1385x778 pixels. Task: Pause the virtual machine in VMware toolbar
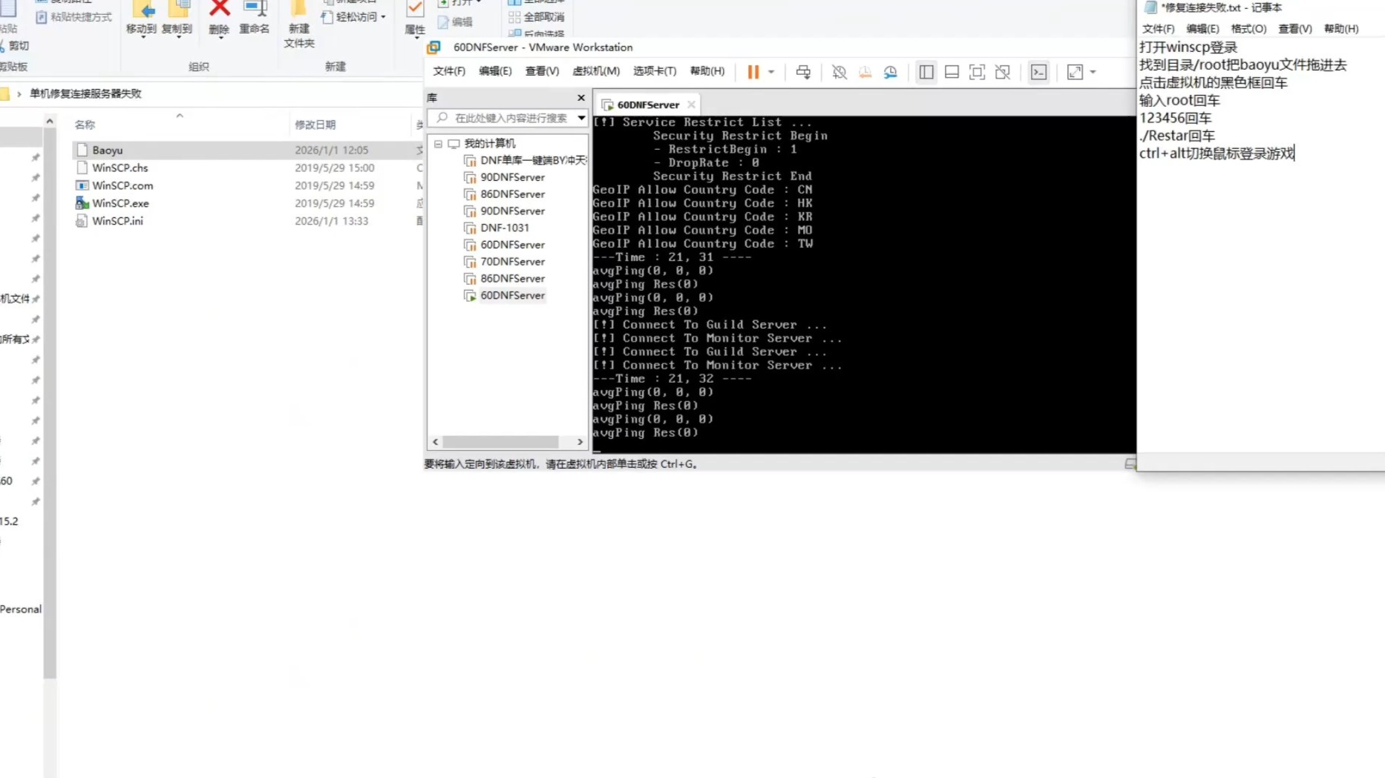coord(753,72)
